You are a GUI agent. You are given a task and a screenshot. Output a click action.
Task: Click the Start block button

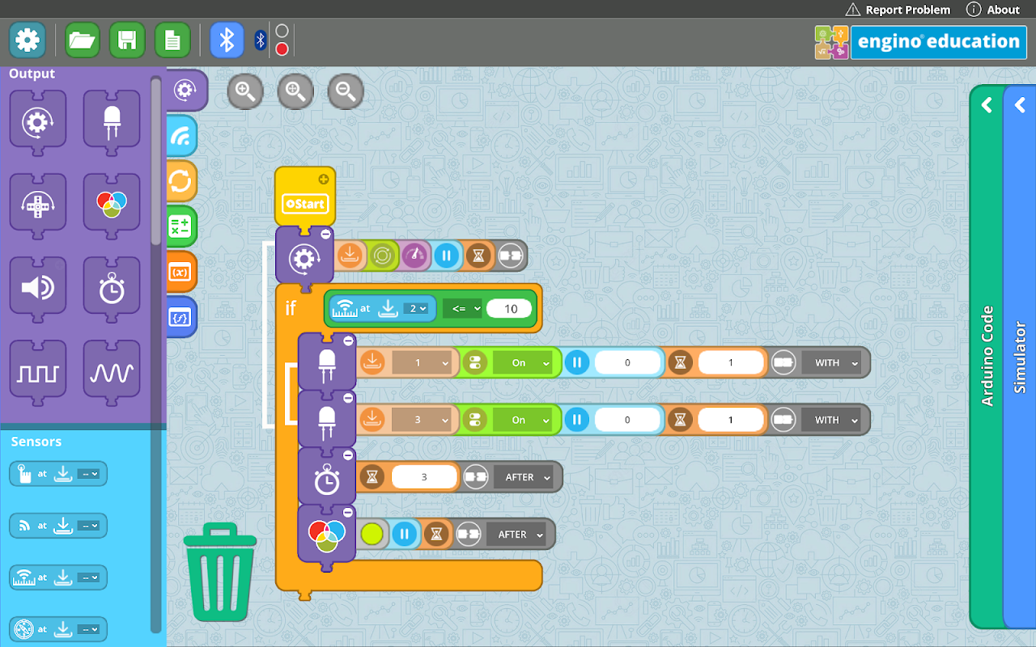pos(304,204)
